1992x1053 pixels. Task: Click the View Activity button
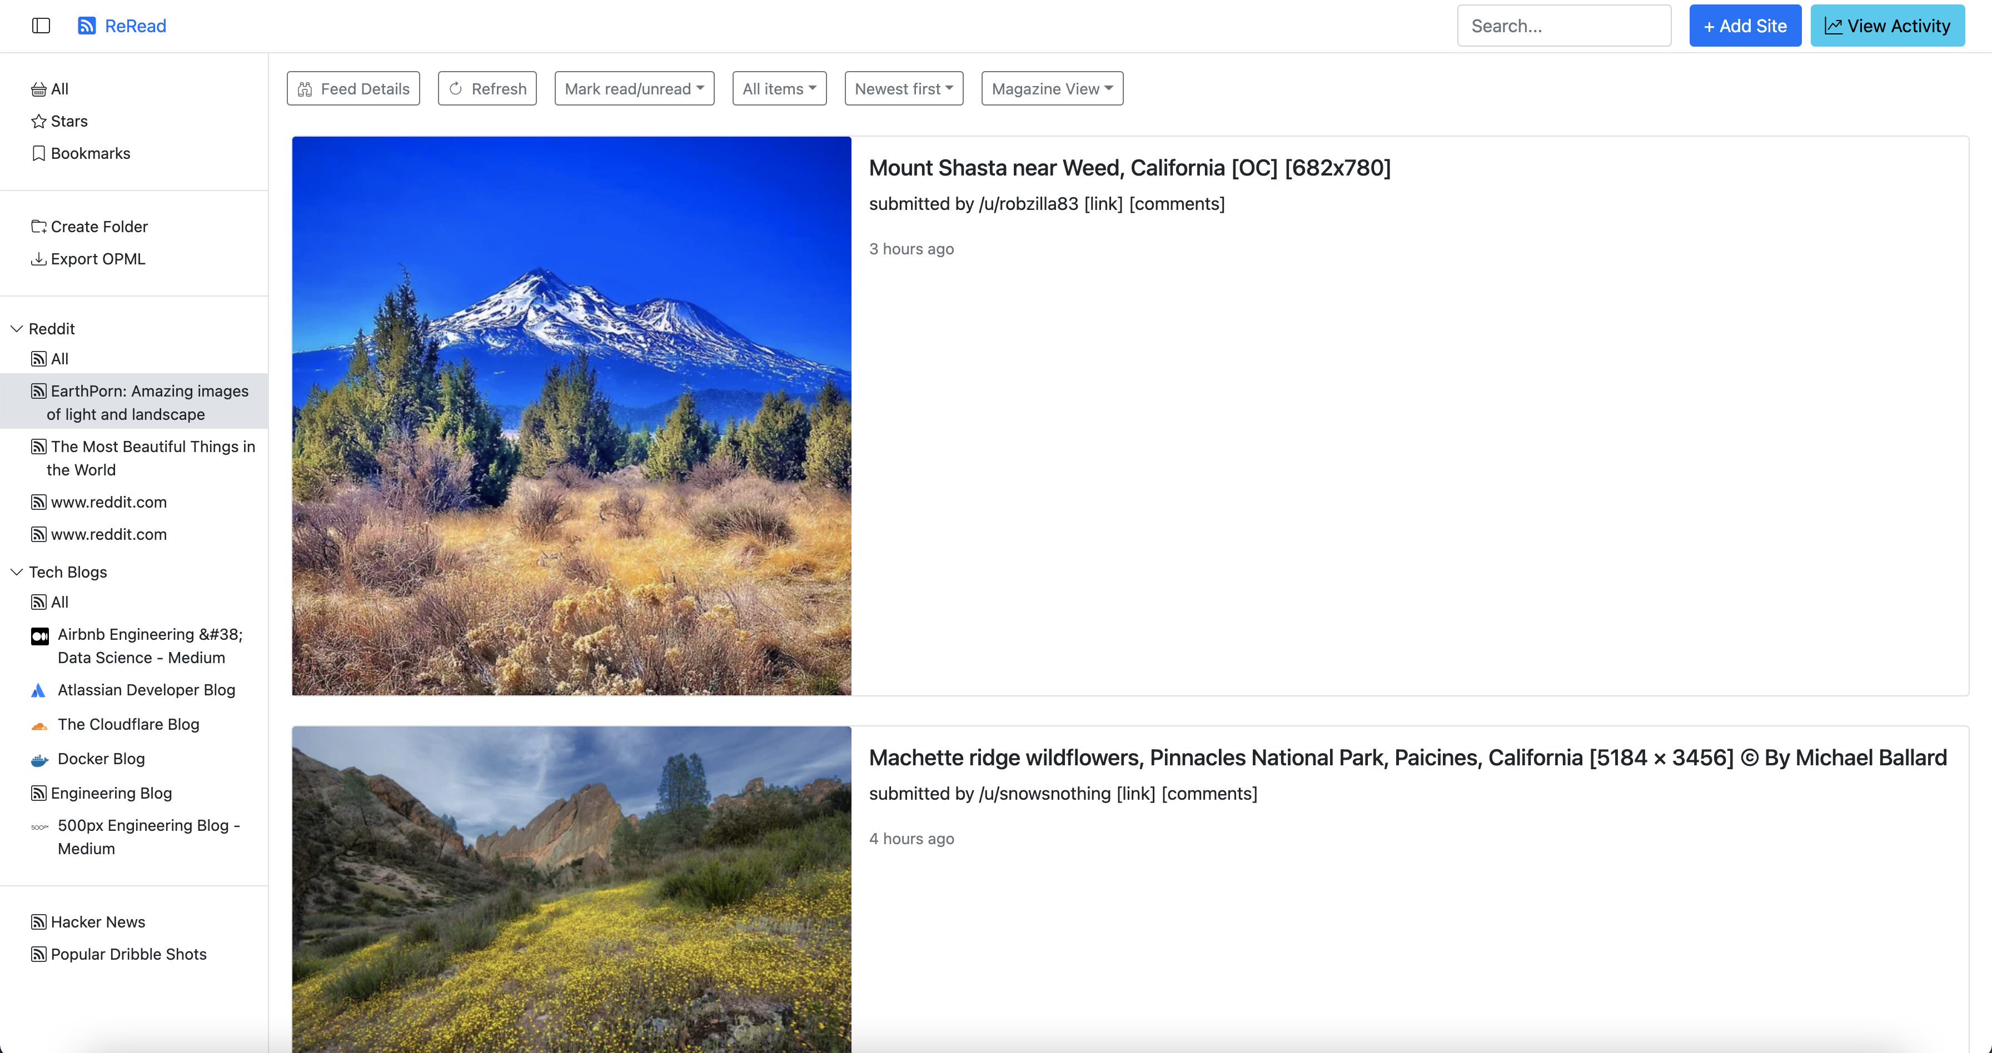click(x=1887, y=26)
